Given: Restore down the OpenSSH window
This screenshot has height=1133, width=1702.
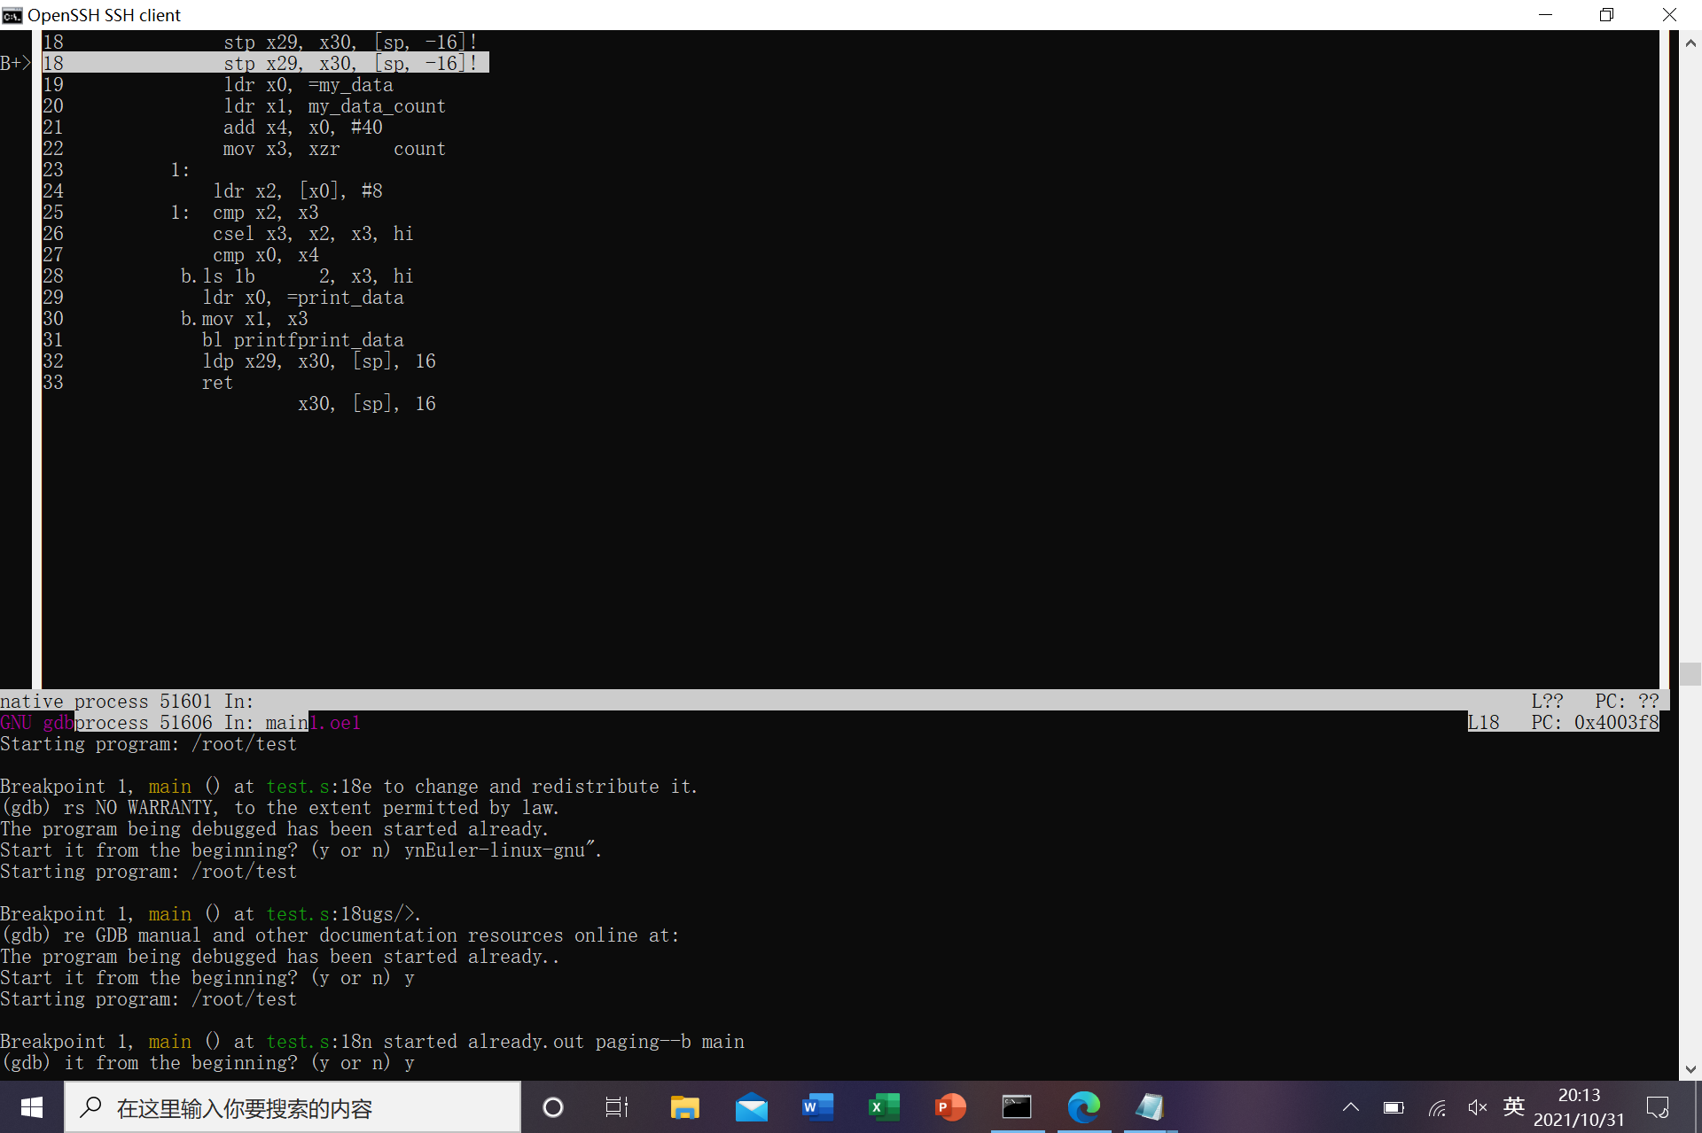Looking at the screenshot, I should [x=1606, y=15].
